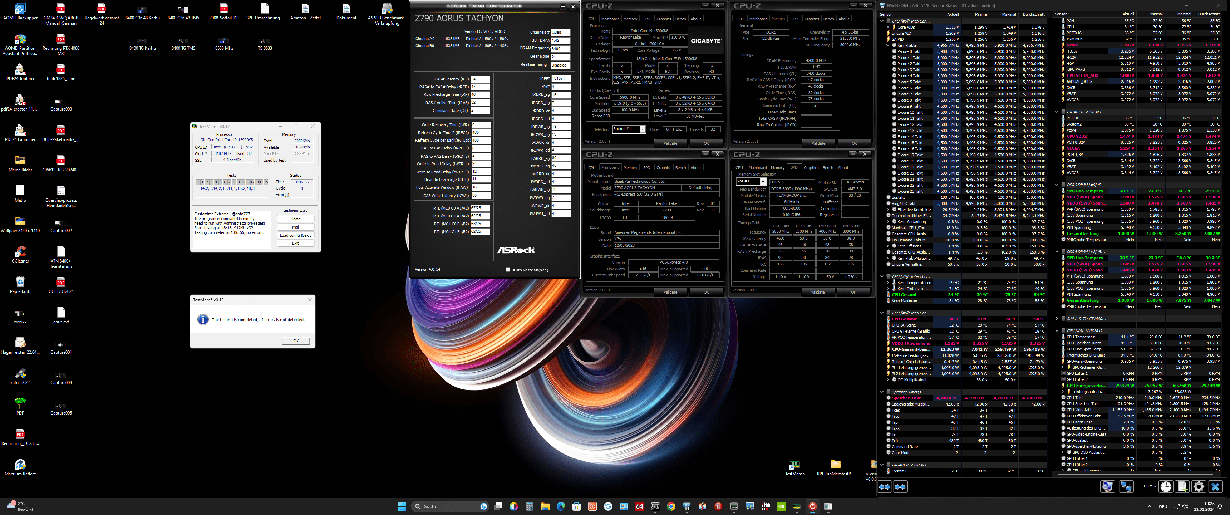Open Macrium Reflect desktop shortcut
The height and width of the screenshot is (515, 1230).
[20, 468]
